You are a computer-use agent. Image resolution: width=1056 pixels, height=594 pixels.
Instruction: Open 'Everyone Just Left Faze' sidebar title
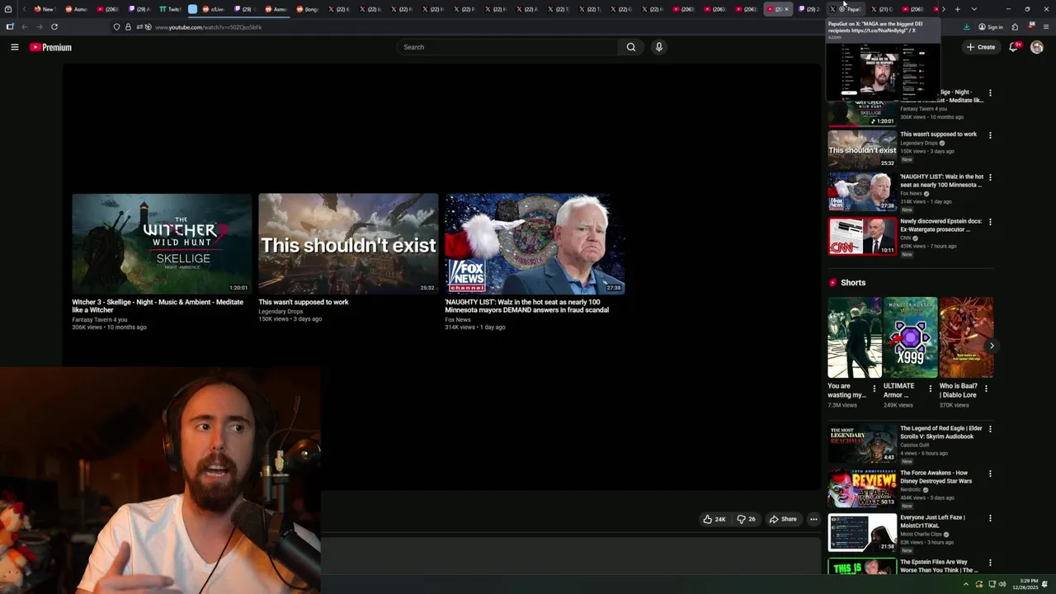(x=932, y=521)
